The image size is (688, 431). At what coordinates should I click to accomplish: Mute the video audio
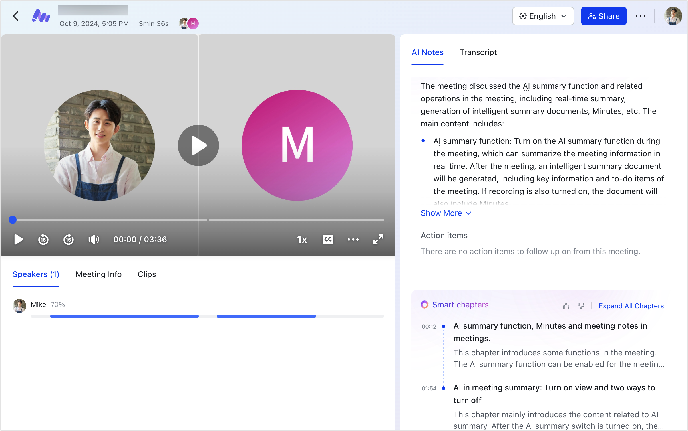(94, 240)
